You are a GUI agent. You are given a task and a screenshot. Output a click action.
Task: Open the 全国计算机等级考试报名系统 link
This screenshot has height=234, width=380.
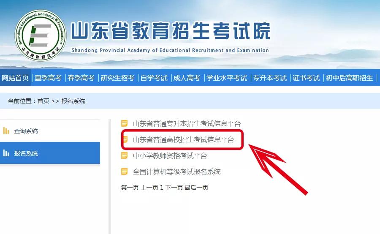(x=176, y=171)
